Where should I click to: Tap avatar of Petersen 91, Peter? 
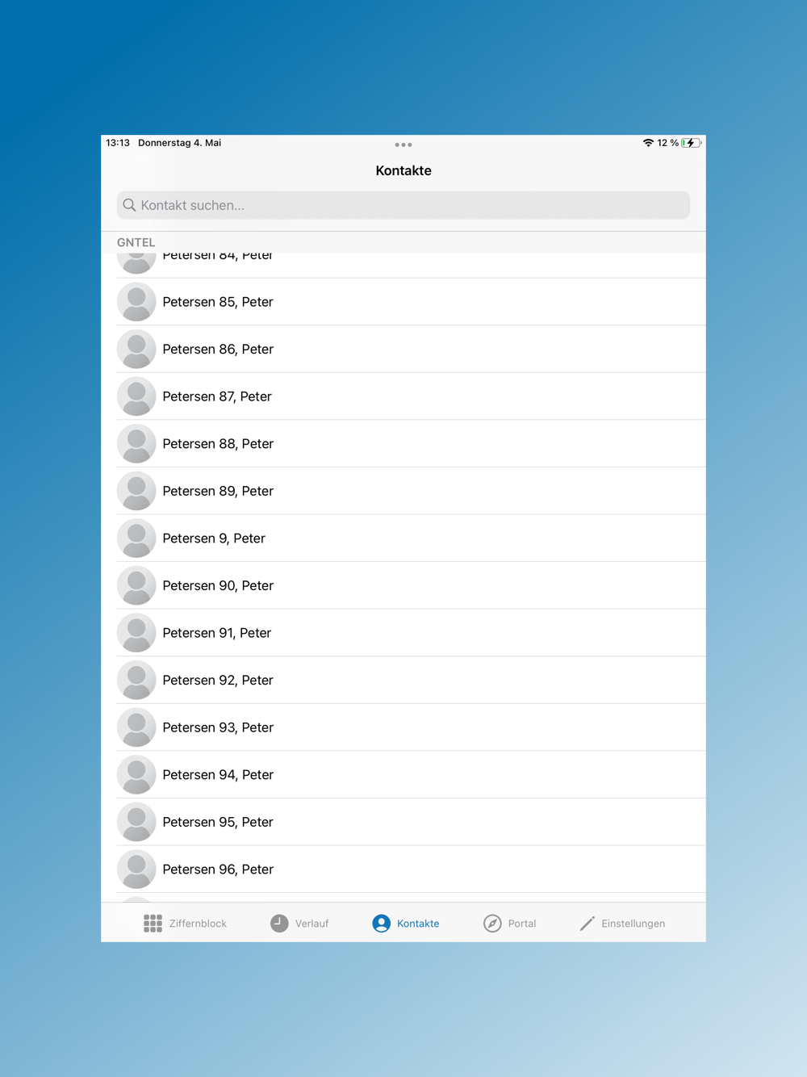(x=136, y=633)
